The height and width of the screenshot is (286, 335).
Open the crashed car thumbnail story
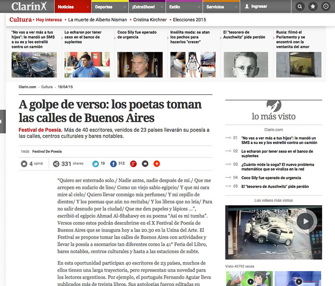[x=34, y=65]
